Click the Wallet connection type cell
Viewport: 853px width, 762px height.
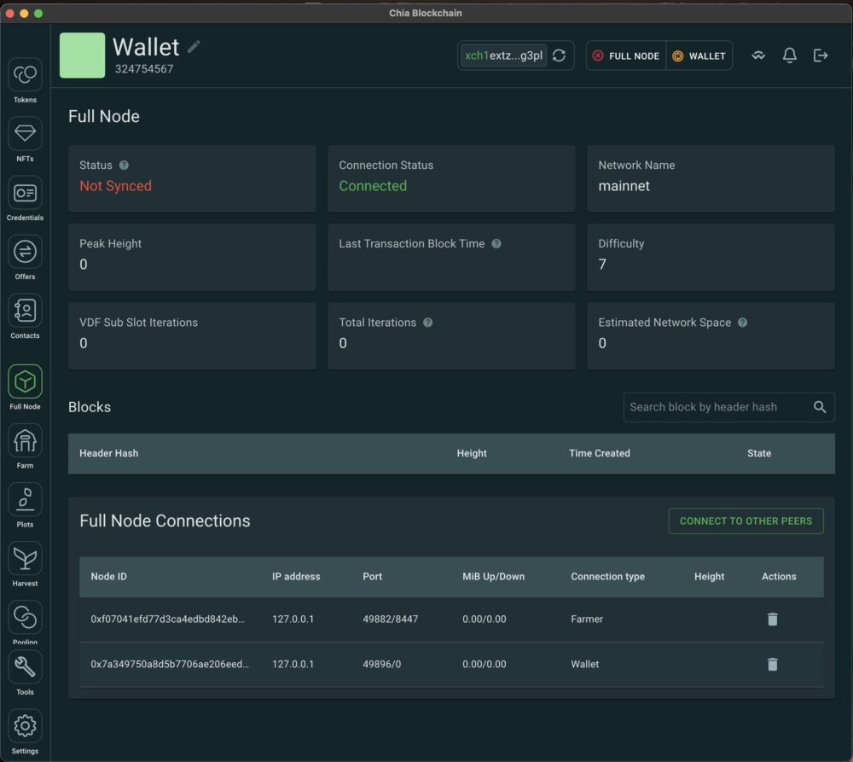point(585,665)
